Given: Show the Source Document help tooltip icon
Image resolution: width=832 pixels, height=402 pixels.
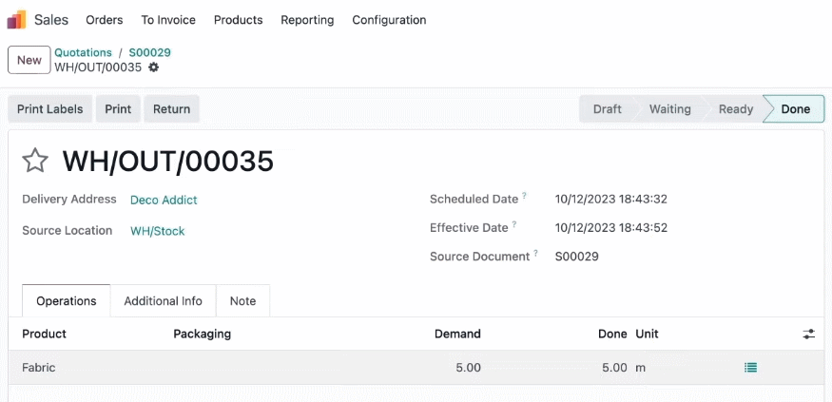Looking at the screenshot, I should [x=536, y=253].
